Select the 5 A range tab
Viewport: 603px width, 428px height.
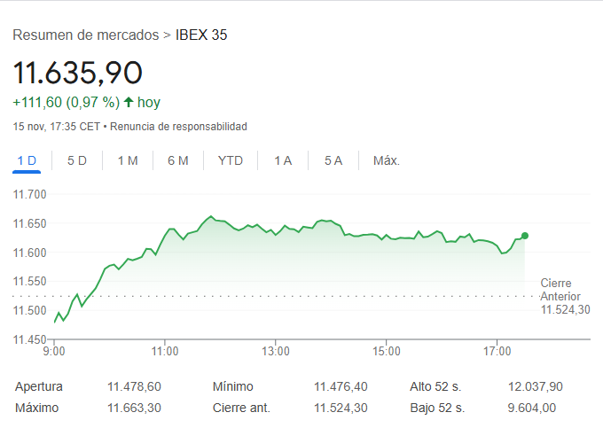tap(333, 160)
